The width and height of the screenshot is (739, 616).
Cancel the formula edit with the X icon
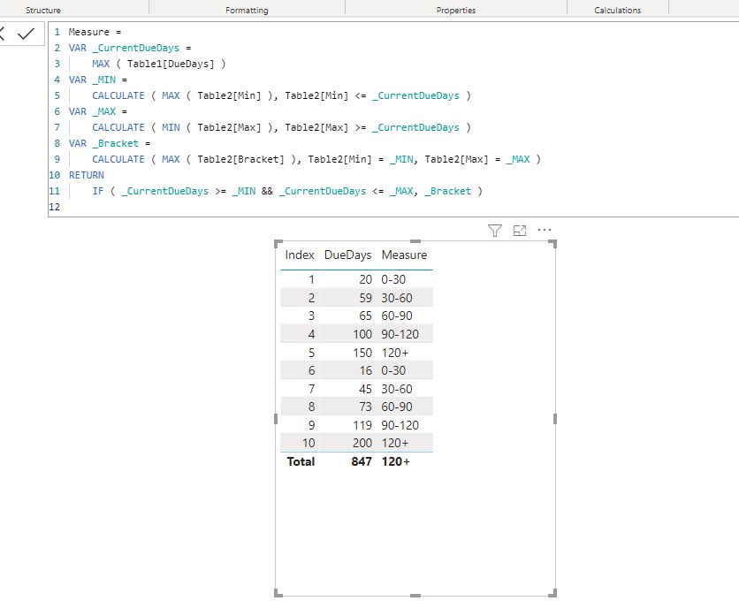tap(2, 34)
